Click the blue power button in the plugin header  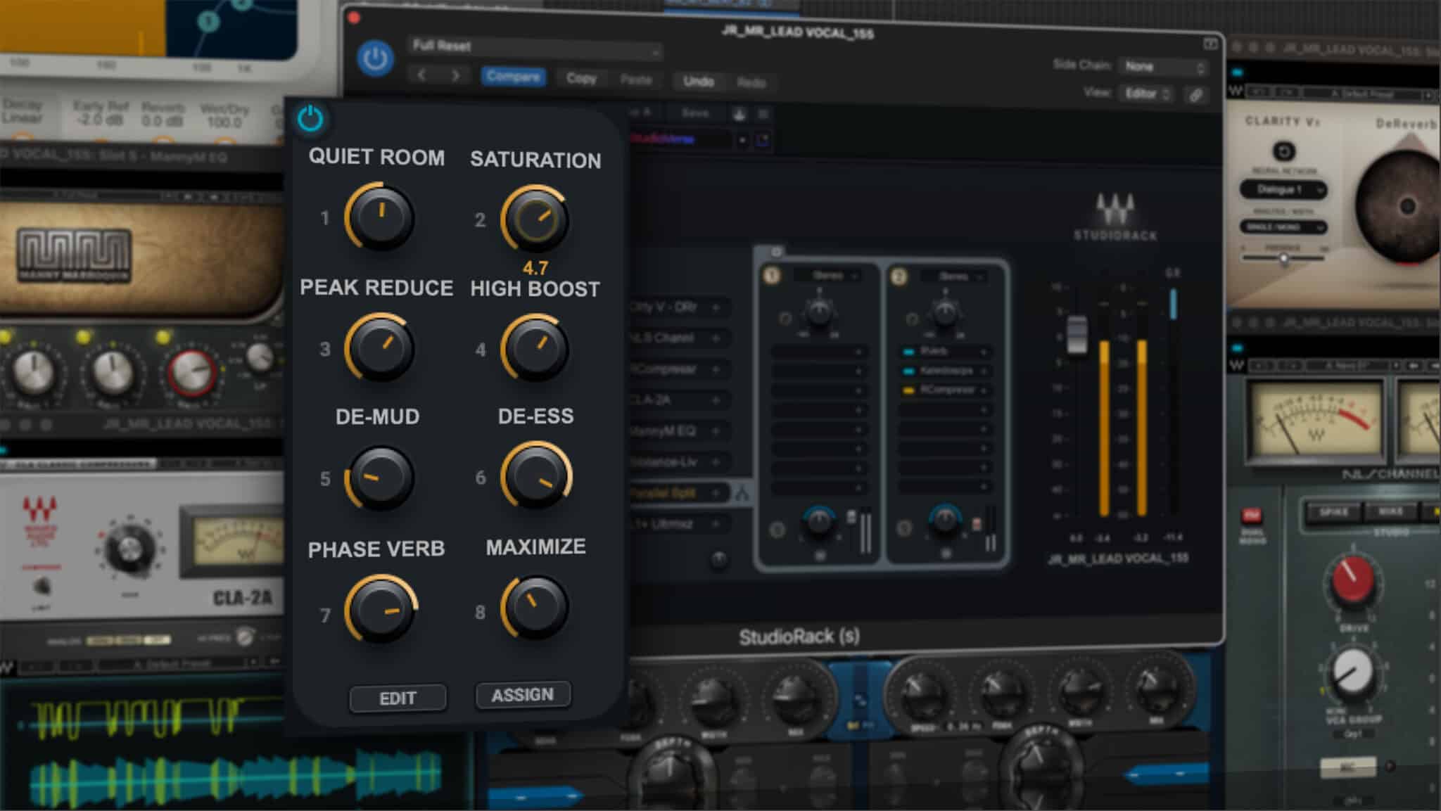click(375, 58)
